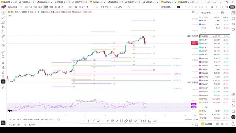
Task: Open watchlist advanced view icon
Action: 222,13
